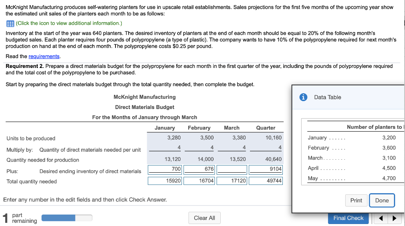The width and height of the screenshot is (405, 226).
Task: Click the blue info icon in Data Table
Action: point(303,97)
